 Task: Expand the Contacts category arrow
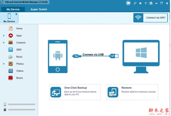click(4, 43)
